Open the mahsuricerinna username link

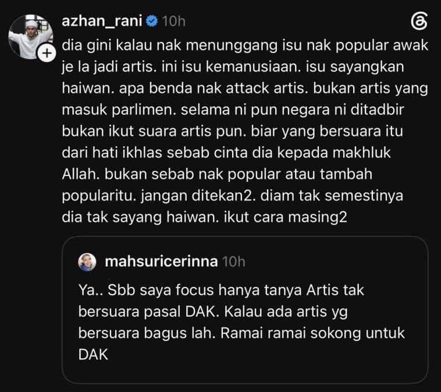tap(161, 262)
